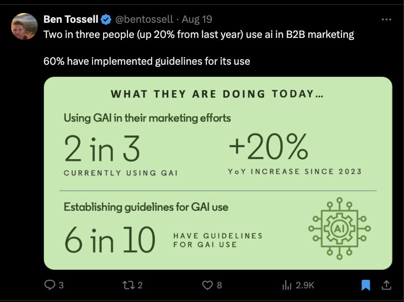Click the Aug 19 timestamp
This screenshot has height=302, width=404.
(197, 19)
